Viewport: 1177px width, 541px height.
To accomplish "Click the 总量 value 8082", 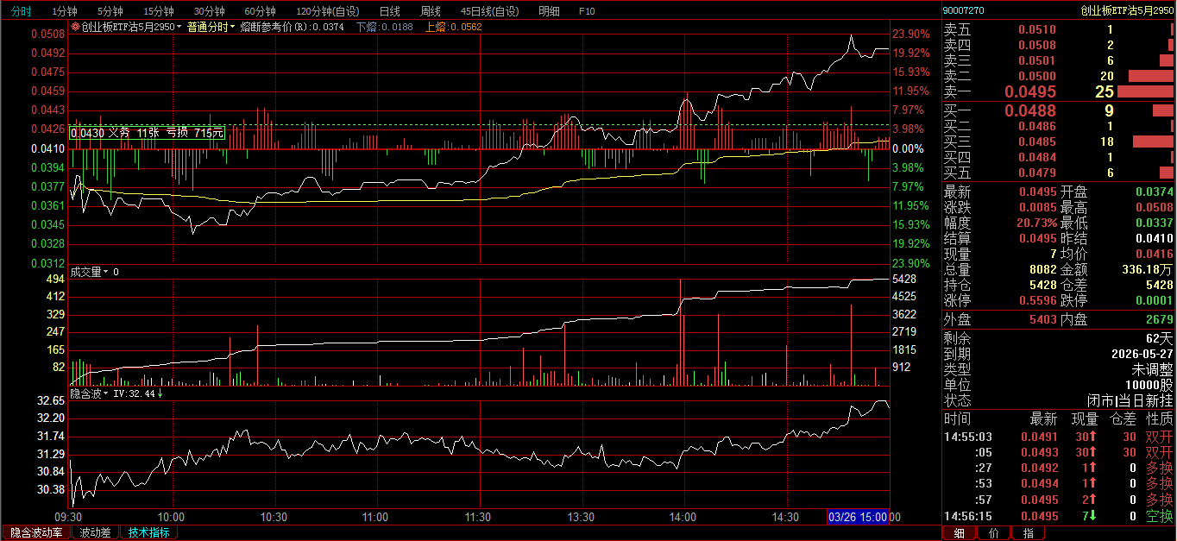I will pos(1042,269).
